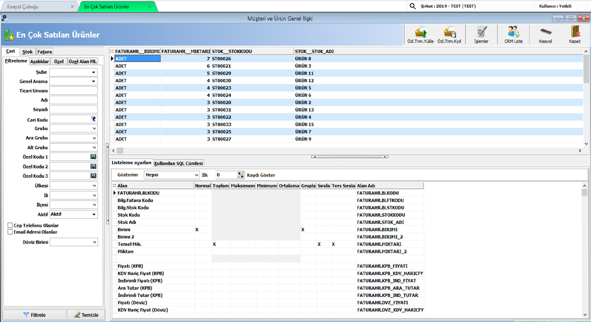
Task: Expand the Şube dropdown
Action: point(94,72)
